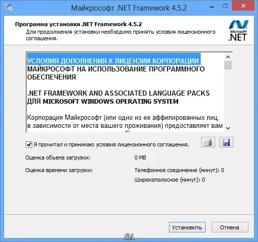Click the license text scroll up arrow

click(228, 57)
